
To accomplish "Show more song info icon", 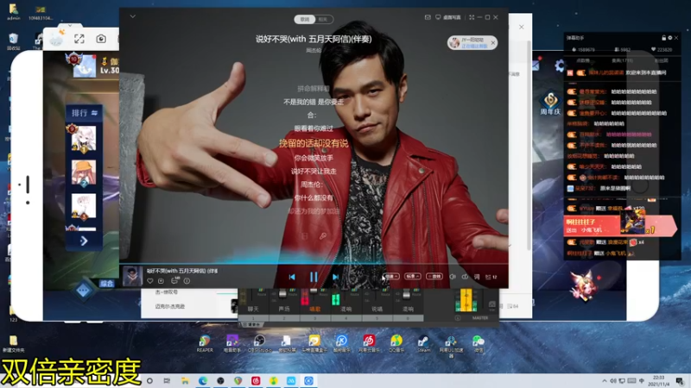I will (187, 281).
